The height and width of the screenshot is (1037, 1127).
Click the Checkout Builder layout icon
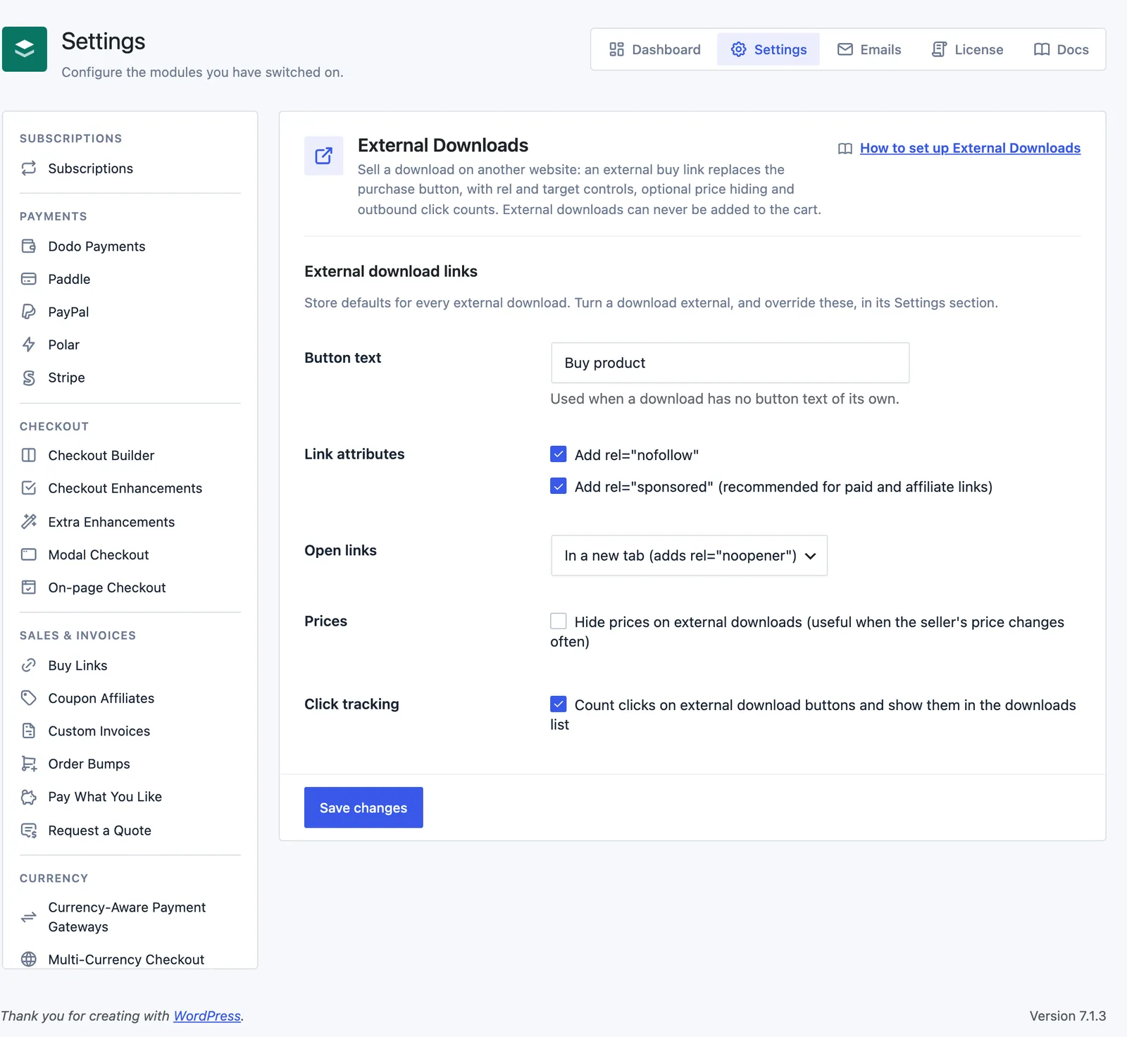pyautogui.click(x=29, y=455)
